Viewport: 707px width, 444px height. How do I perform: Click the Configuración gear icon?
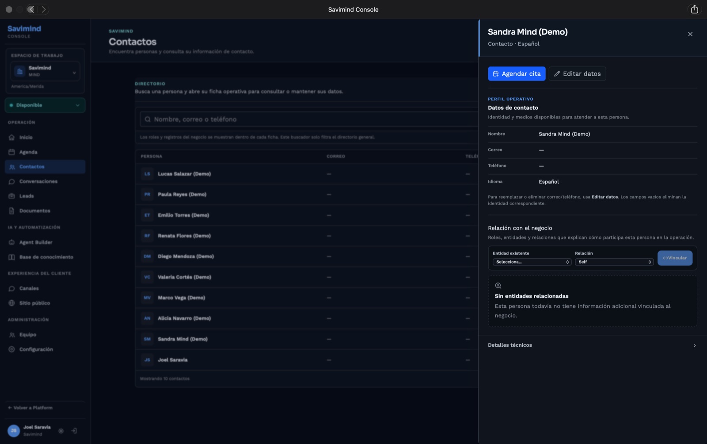tap(12, 349)
